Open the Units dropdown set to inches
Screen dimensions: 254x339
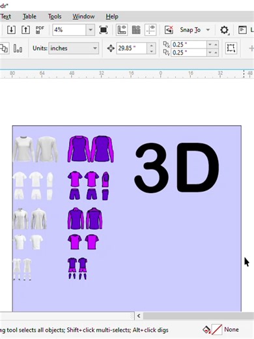click(74, 48)
